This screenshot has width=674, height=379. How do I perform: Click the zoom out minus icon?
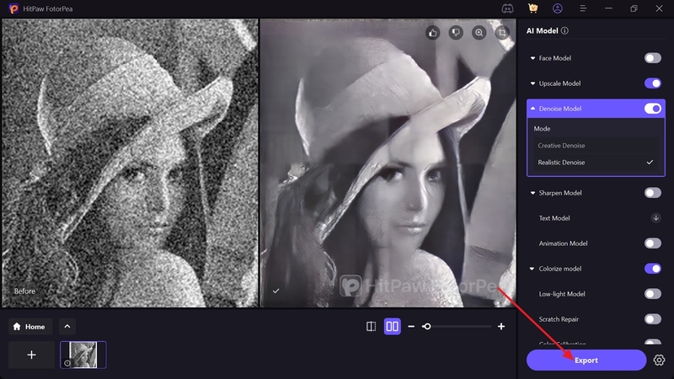coord(411,327)
